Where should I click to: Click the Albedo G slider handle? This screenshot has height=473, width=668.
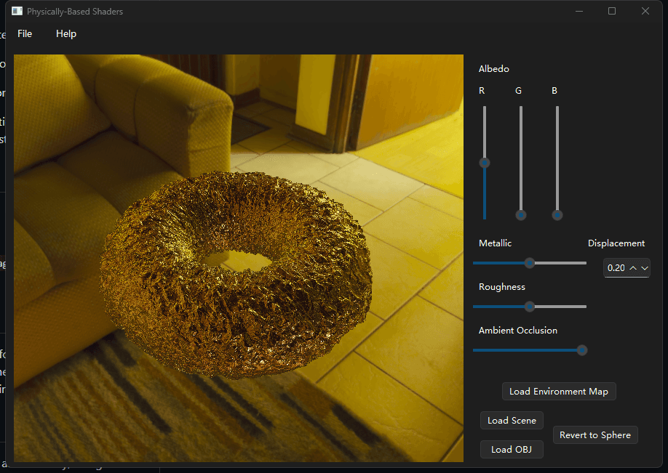(x=520, y=215)
